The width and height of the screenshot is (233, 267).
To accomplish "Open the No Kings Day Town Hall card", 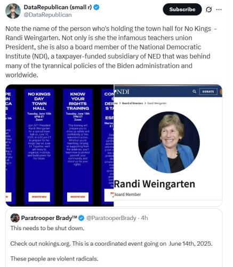I will pos(39,146).
